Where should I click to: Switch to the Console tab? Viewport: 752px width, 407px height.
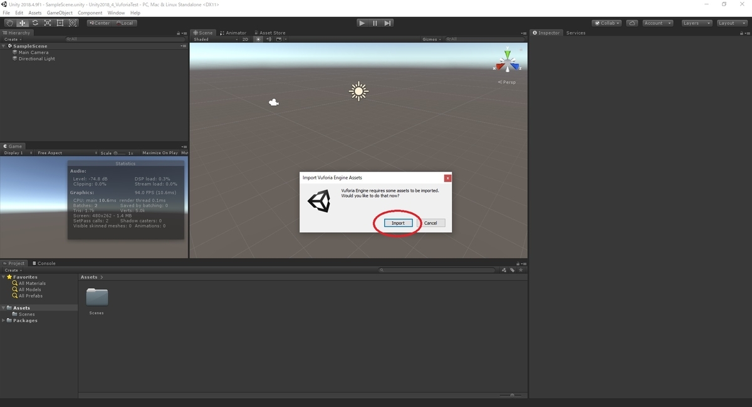point(44,263)
